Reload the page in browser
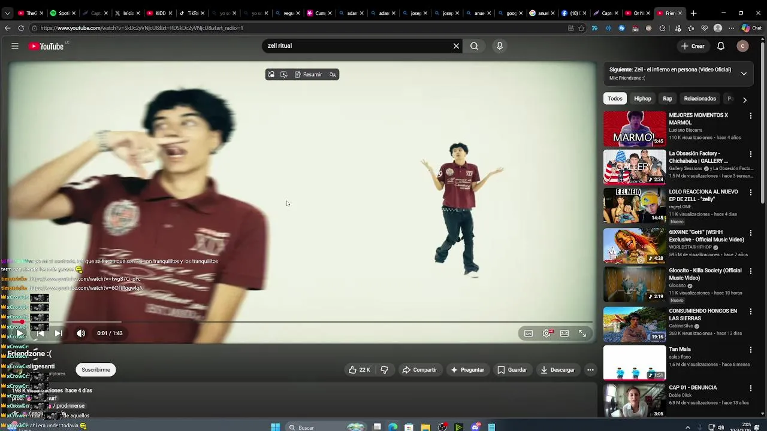767x431 pixels. (x=21, y=28)
